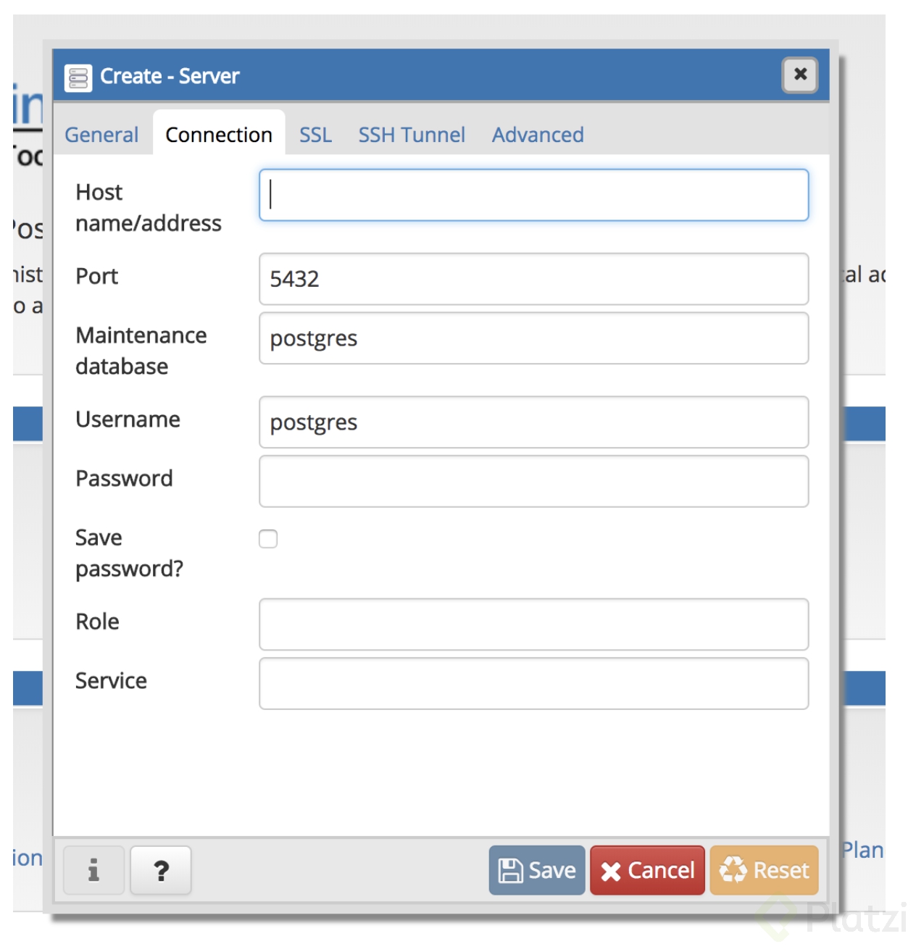Open the Advanced tab
The image size is (916, 952).
pos(538,135)
